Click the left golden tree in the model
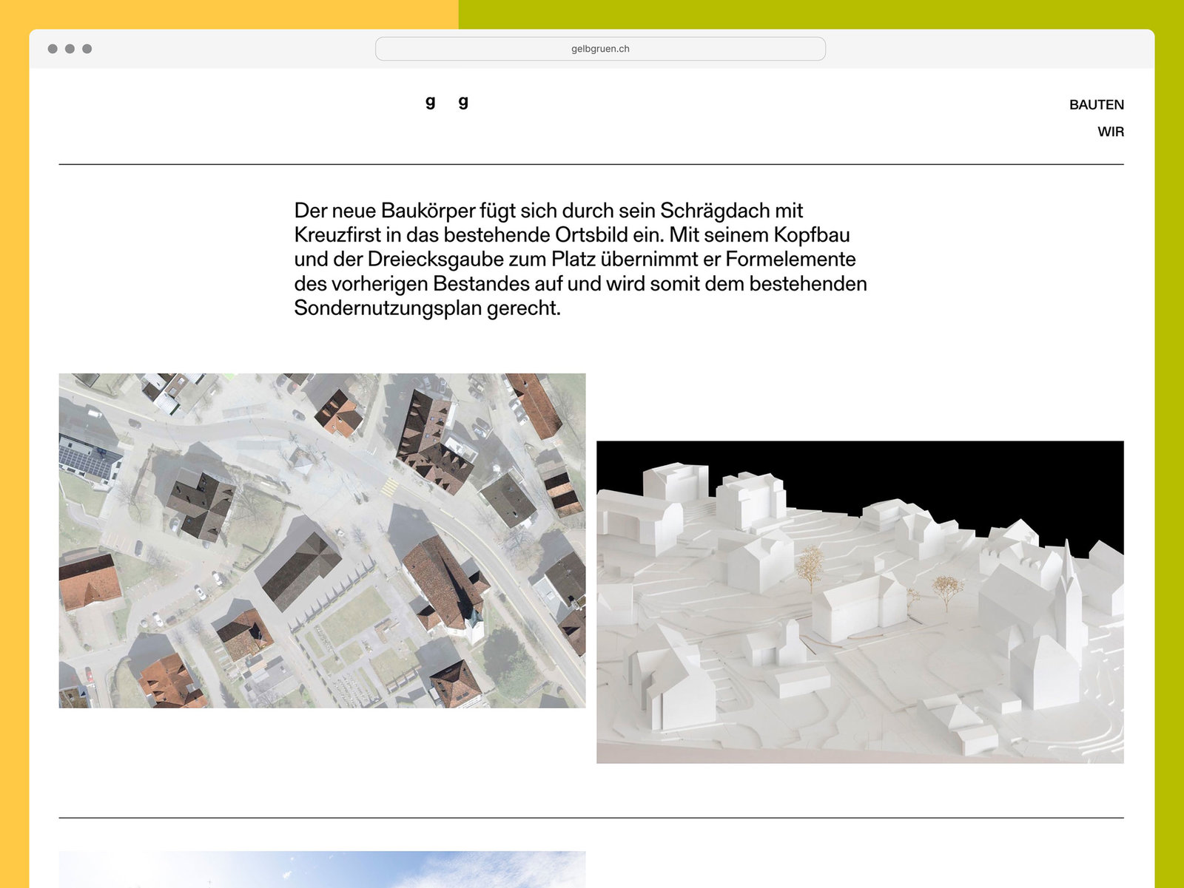Viewport: 1184px width, 888px height. [811, 565]
